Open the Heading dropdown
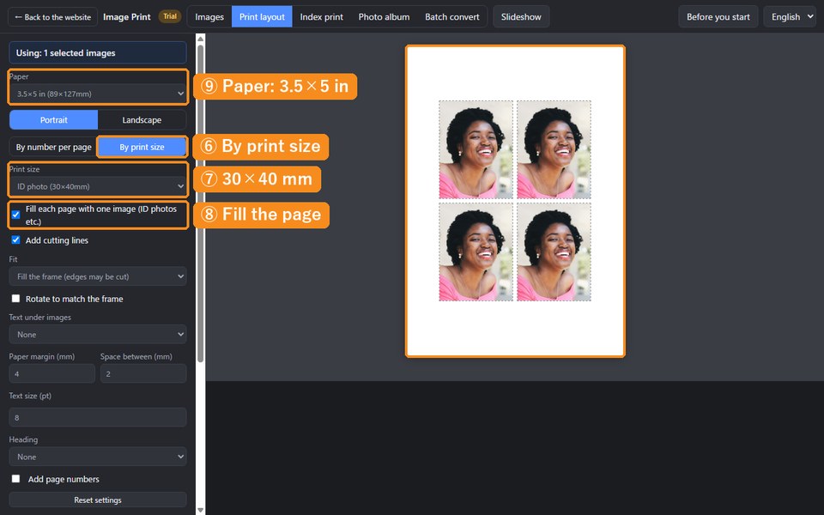 98,457
